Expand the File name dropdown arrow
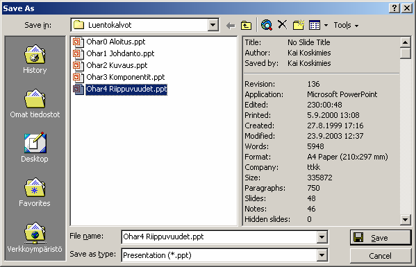 [x=322, y=237]
